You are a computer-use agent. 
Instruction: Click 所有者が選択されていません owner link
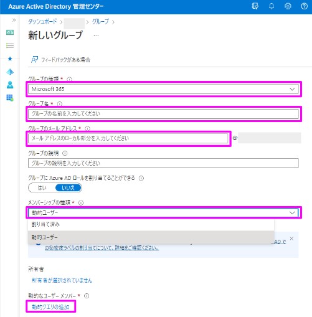point(62,280)
